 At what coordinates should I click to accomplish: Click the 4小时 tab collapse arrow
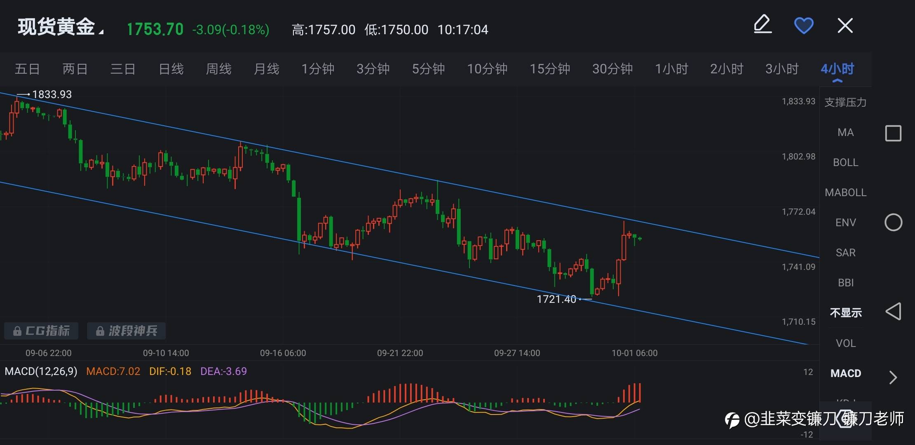[837, 81]
